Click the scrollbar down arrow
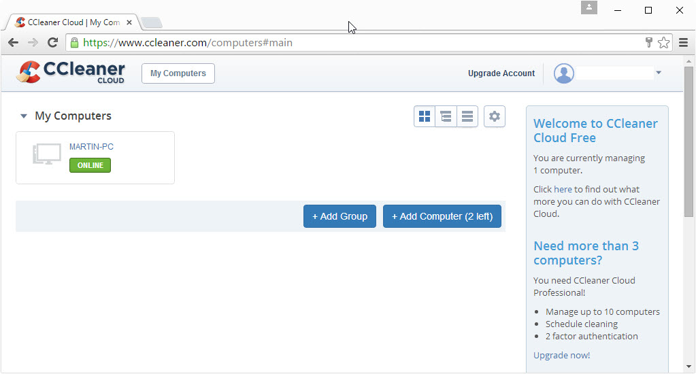Image resolution: width=696 pixels, height=374 pixels. 689,367
